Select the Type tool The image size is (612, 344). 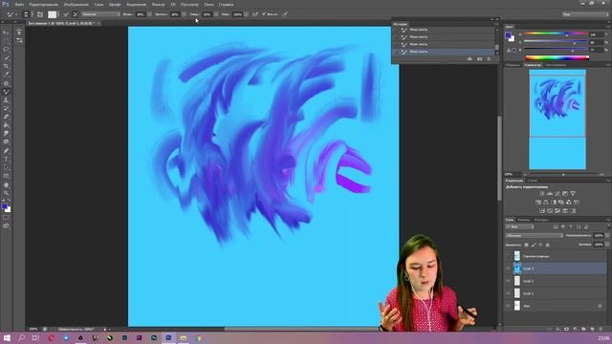(6, 160)
